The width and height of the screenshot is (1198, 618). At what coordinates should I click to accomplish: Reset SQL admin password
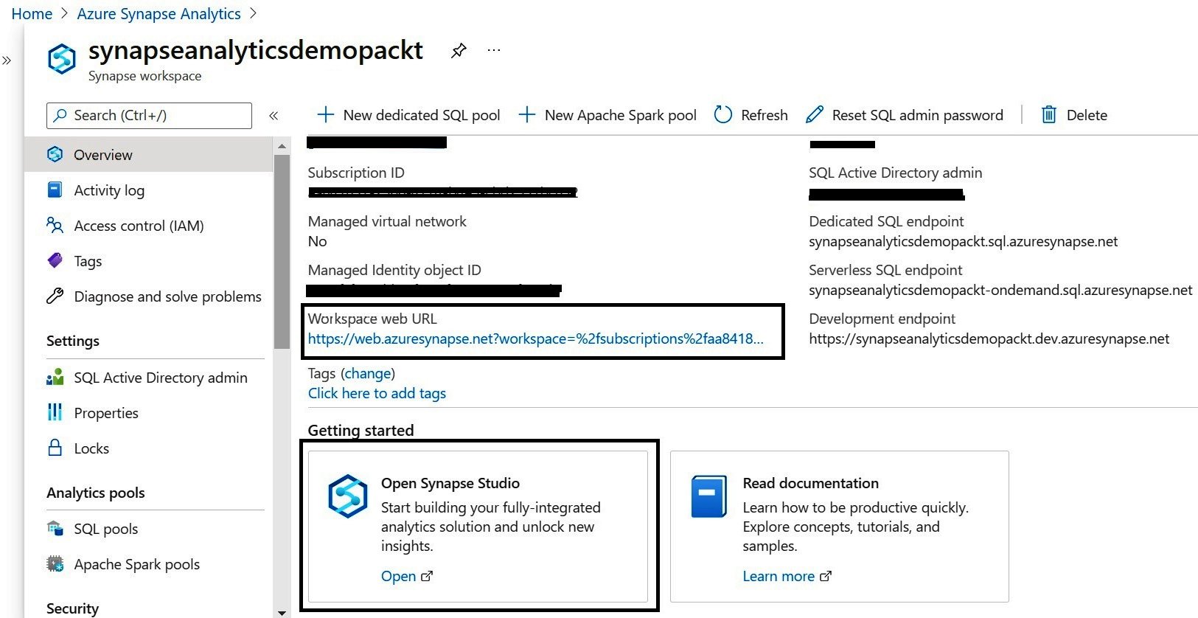[905, 115]
